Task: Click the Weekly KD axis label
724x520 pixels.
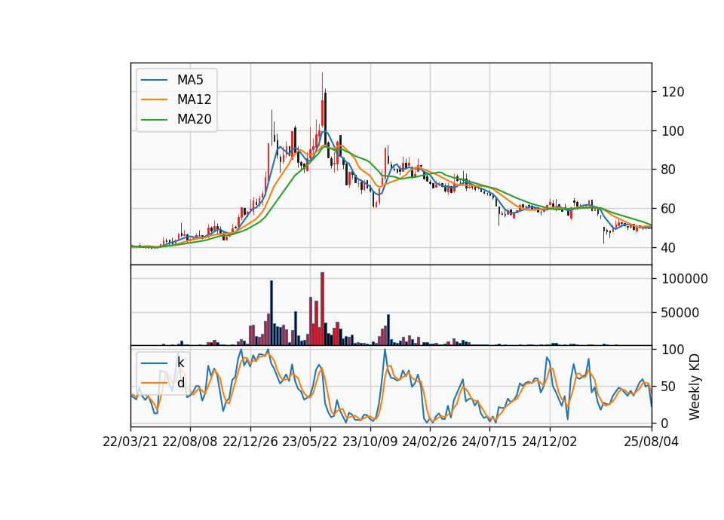Action: (x=695, y=387)
